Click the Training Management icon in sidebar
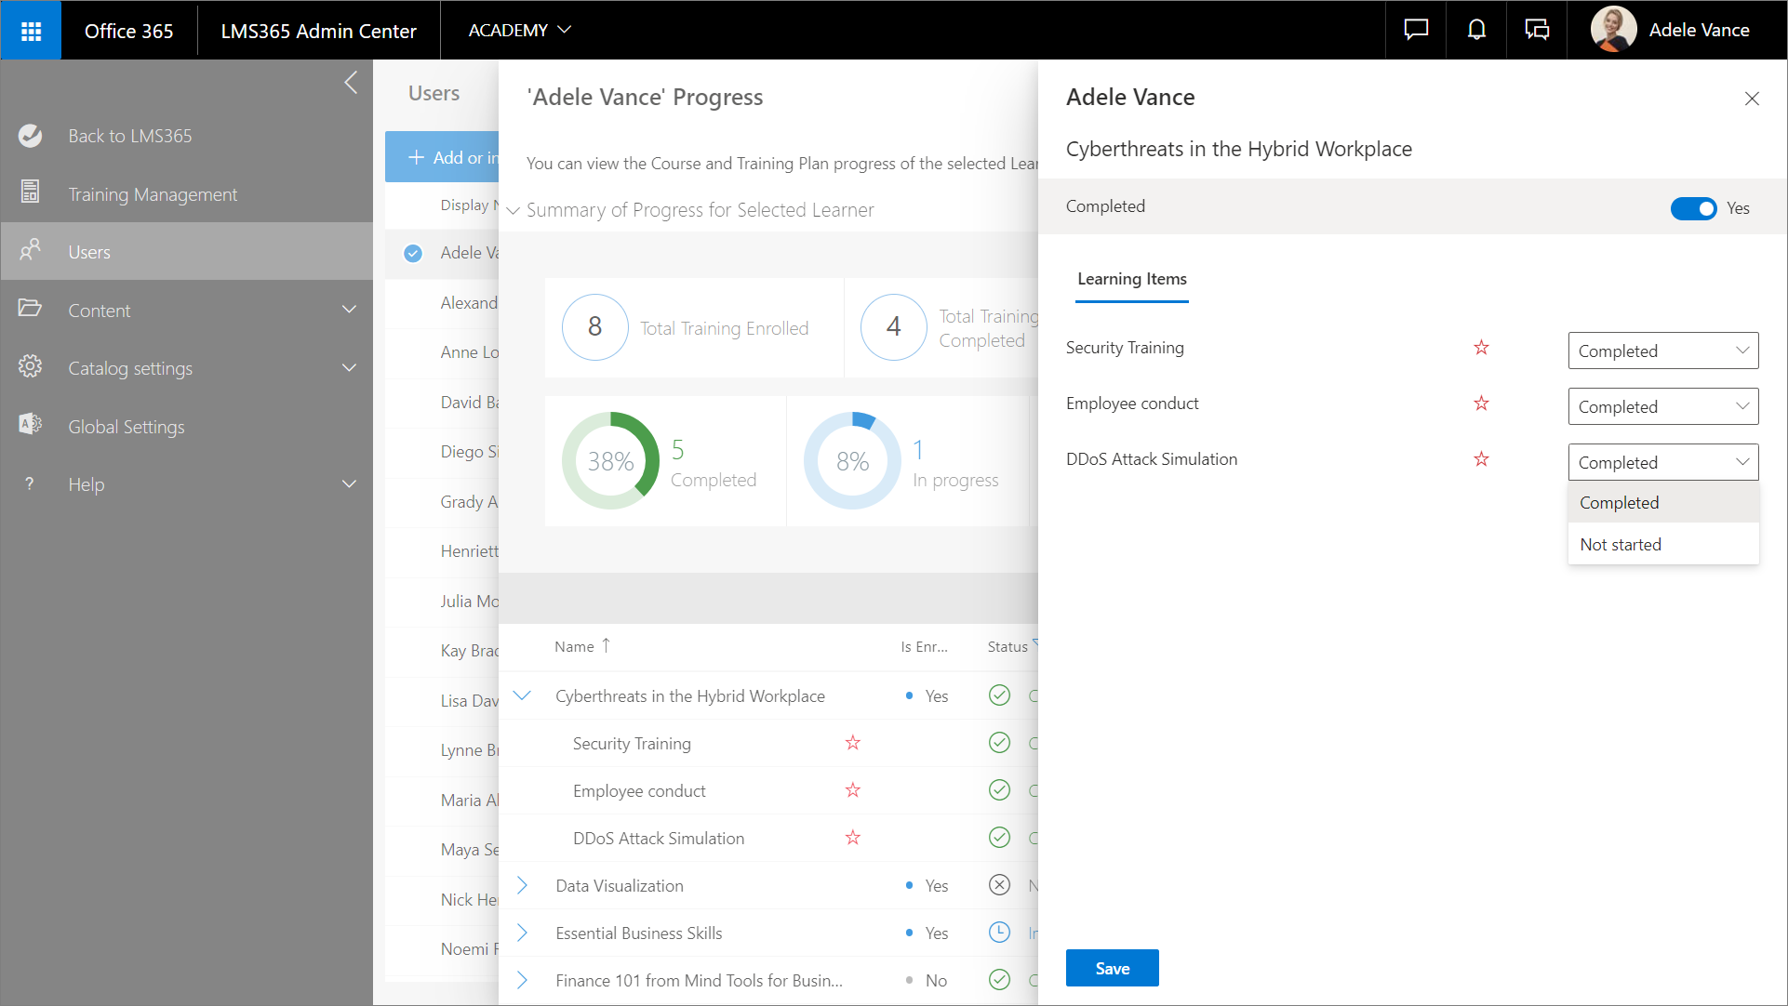The width and height of the screenshot is (1788, 1006). 30,192
